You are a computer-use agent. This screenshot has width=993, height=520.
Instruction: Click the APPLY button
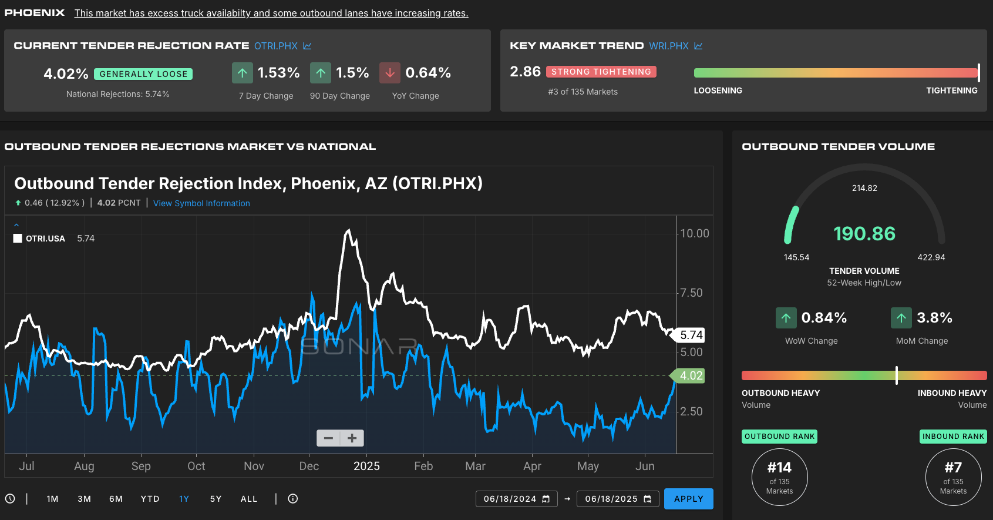(x=689, y=499)
